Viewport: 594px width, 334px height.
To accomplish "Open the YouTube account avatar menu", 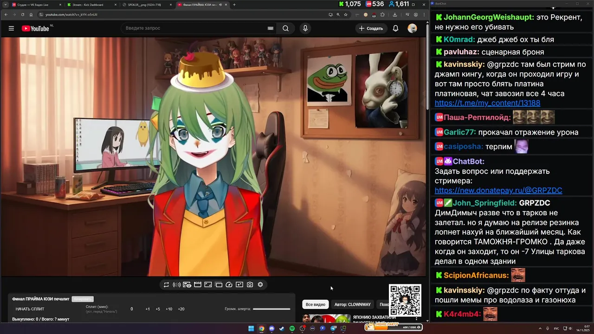I will coord(412,28).
